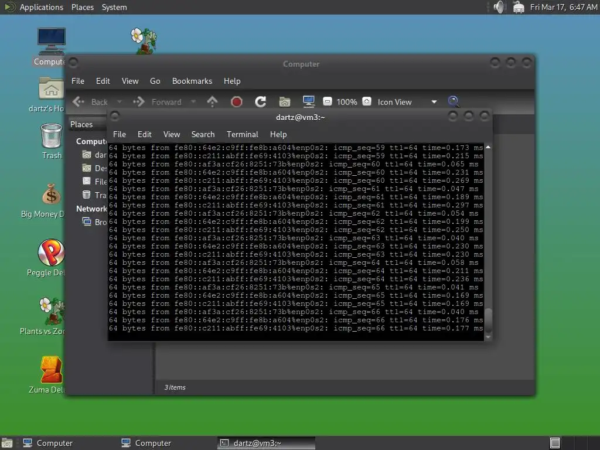Viewport: 600px width, 450px height.
Task: Click Show Desktop button in bottom panel
Action: click(x=7, y=443)
